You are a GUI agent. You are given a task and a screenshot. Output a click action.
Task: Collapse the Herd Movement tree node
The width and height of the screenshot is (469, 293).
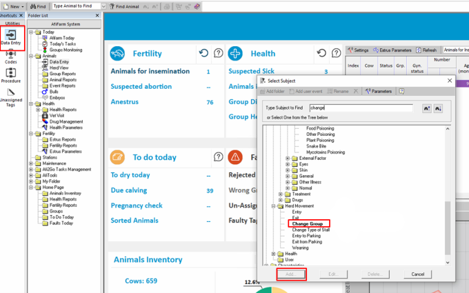(x=273, y=206)
